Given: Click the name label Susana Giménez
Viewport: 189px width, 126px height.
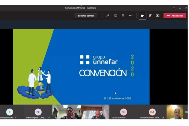Looking at the screenshot, I should [x=118, y=118].
